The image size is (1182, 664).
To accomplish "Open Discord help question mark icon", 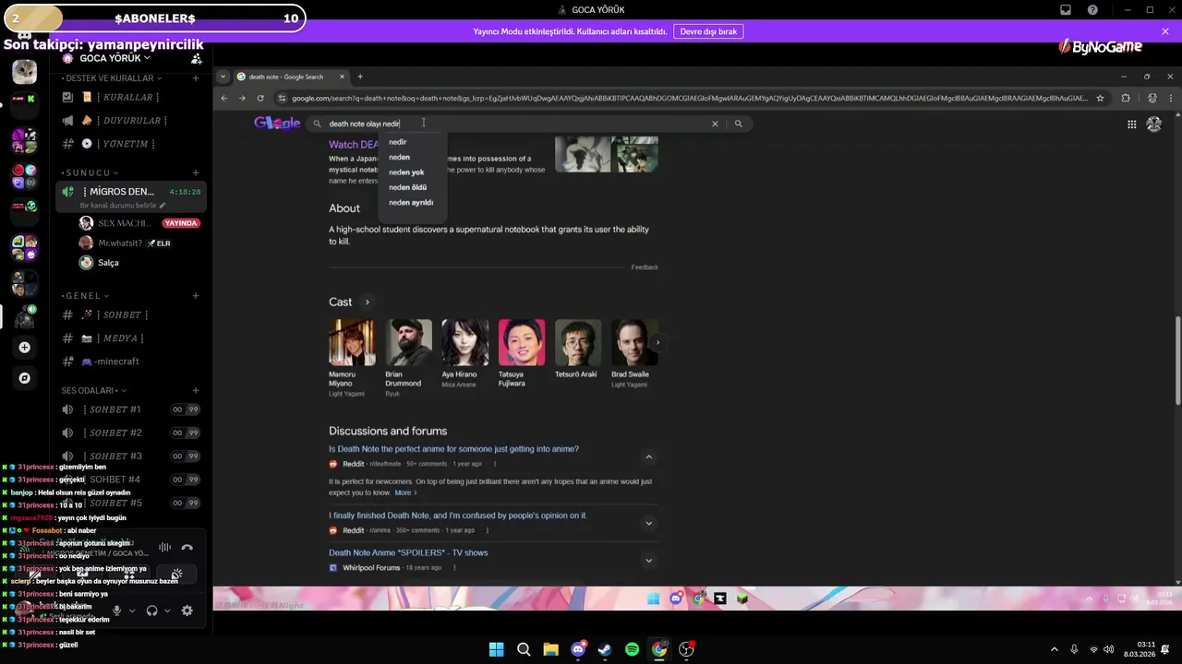I will (1092, 10).
